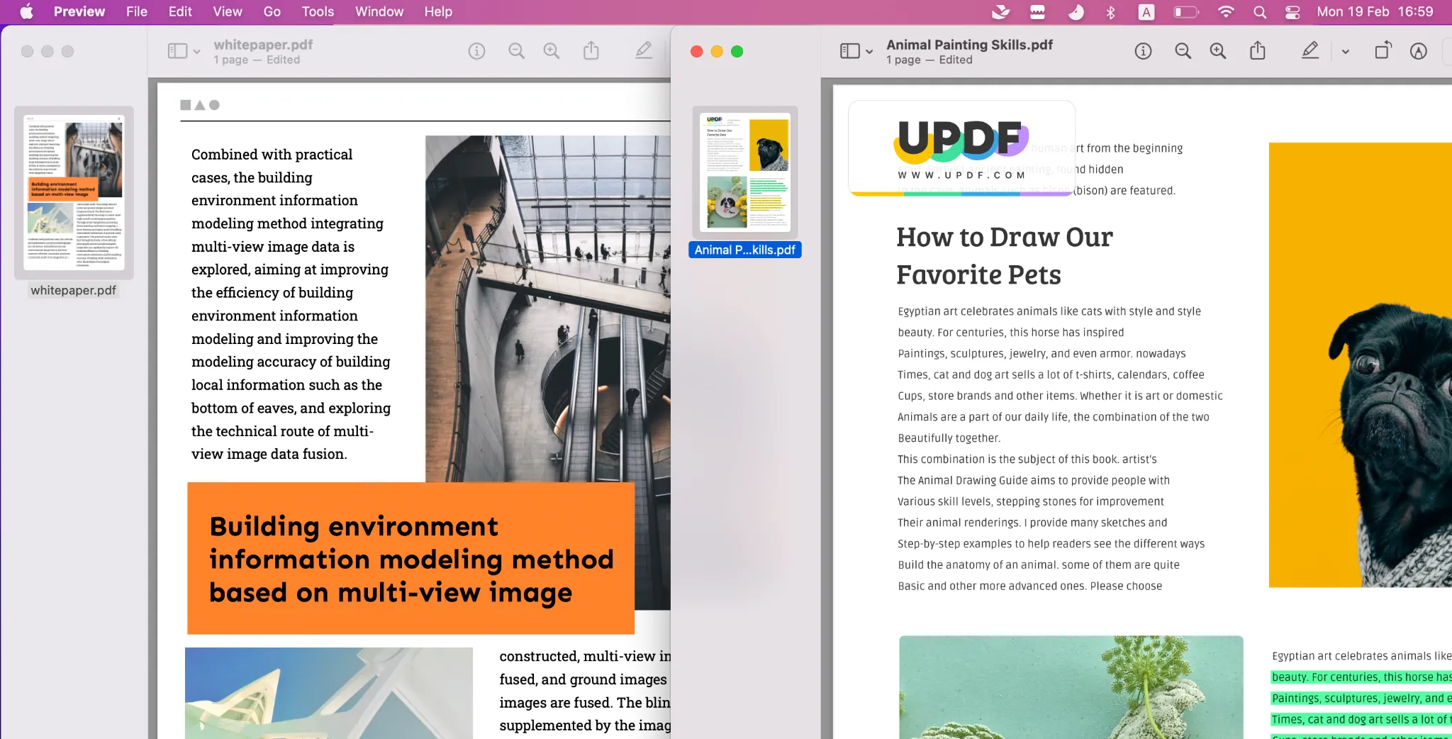Screen dimensions: 1452x739
Task: Open the calendar-style menu bar icon
Action: (1037, 11)
